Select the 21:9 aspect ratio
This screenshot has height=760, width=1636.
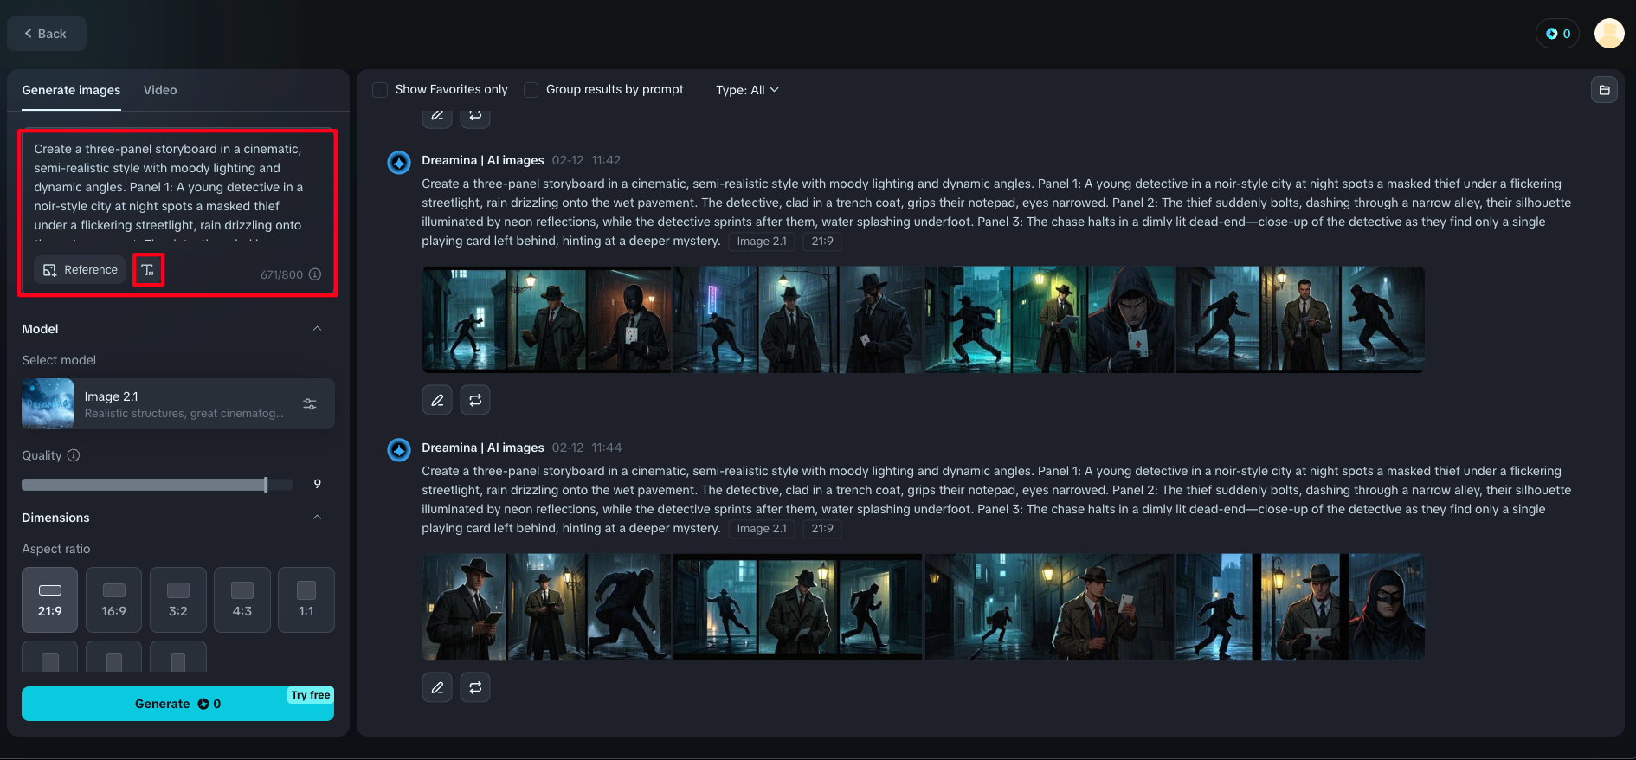pos(50,600)
